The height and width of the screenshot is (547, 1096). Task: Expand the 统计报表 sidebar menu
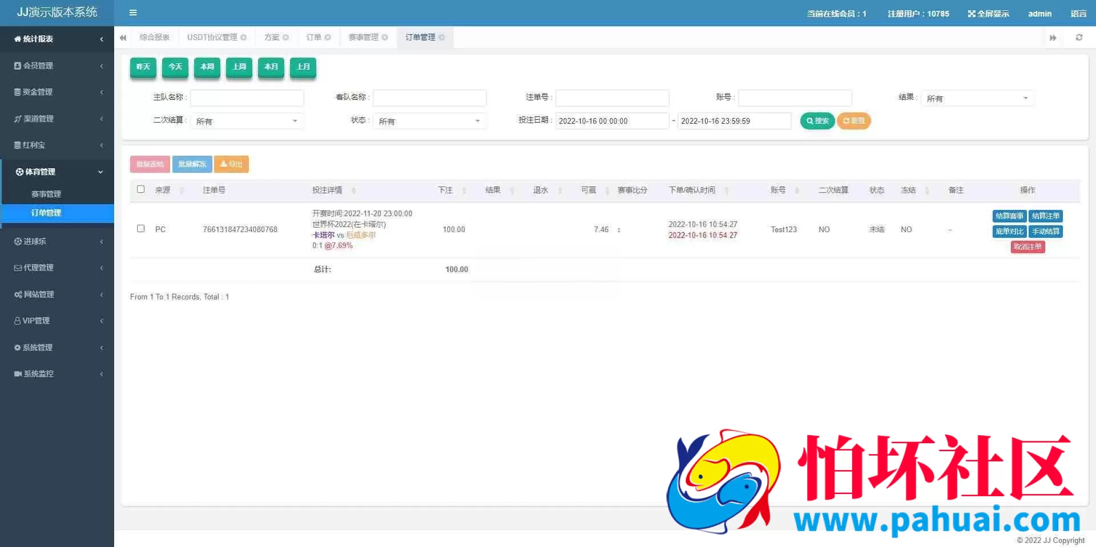pos(57,39)
